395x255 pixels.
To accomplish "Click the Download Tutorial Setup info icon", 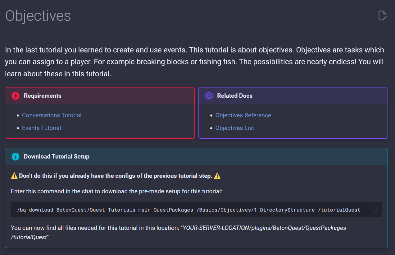I will tap(15, 157).
